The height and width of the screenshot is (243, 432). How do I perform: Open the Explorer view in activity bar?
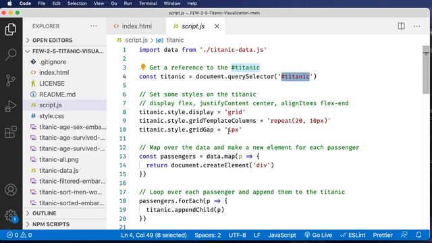11,29
